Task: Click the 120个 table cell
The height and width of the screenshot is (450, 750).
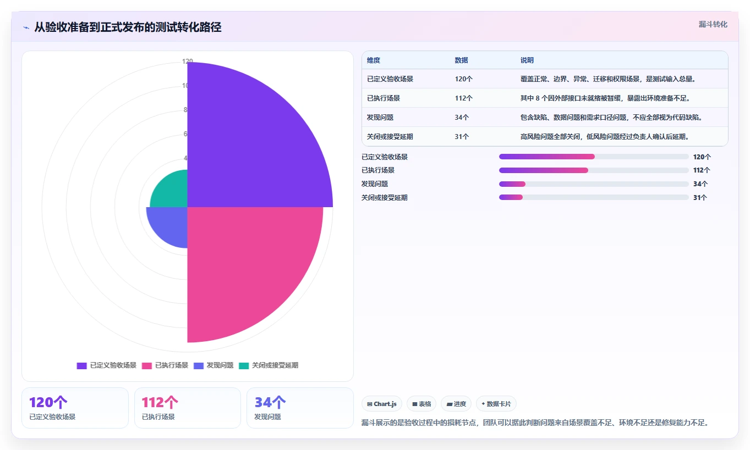Action: [464, 79]
